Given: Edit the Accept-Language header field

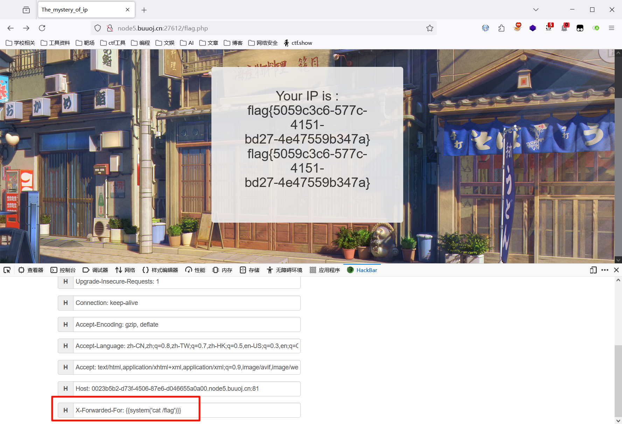Looking at the screenshot, I should (x=187, y=346).
